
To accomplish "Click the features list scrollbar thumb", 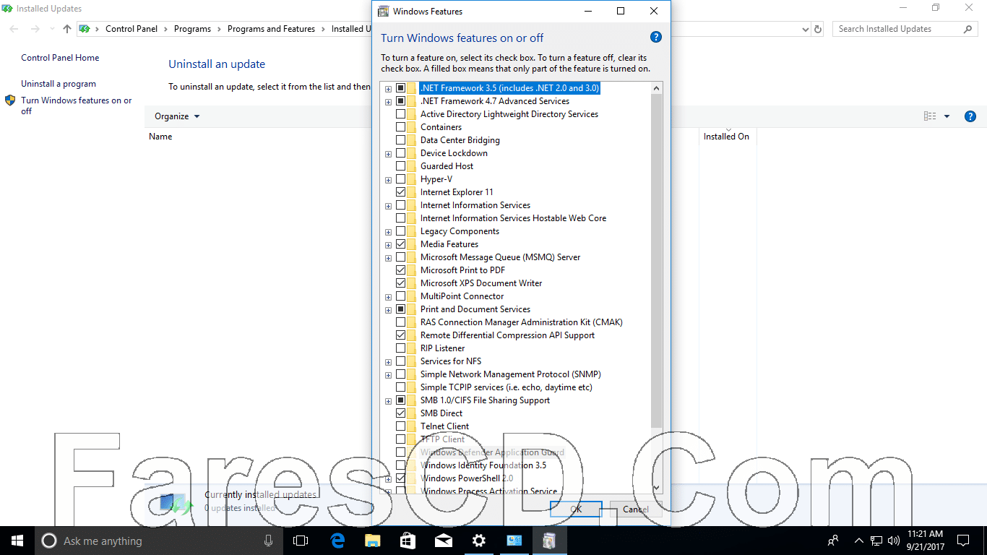I will [x=656, y=260].
